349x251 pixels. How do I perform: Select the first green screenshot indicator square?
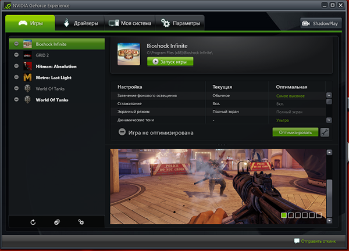284,215
